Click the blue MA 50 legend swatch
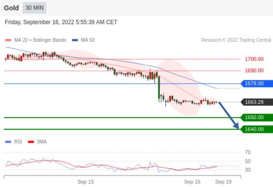273x187 pixels. 75,40
